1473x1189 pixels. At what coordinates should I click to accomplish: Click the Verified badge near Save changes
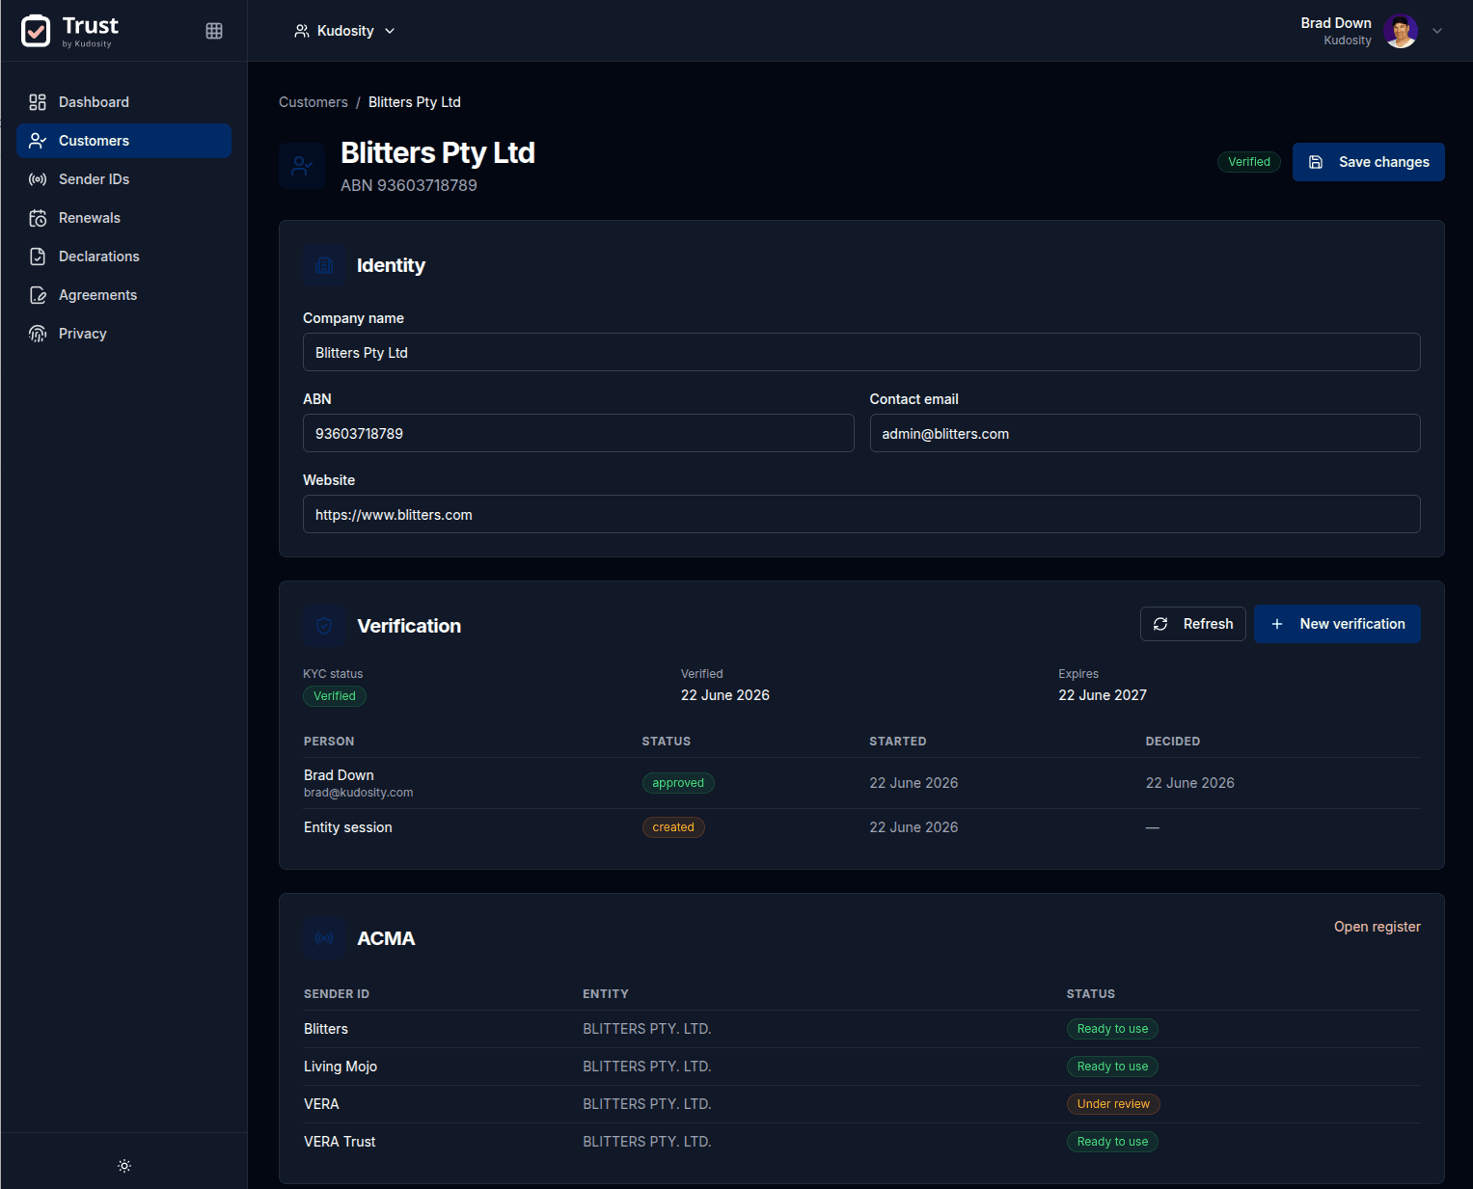tap(1249, 162)
